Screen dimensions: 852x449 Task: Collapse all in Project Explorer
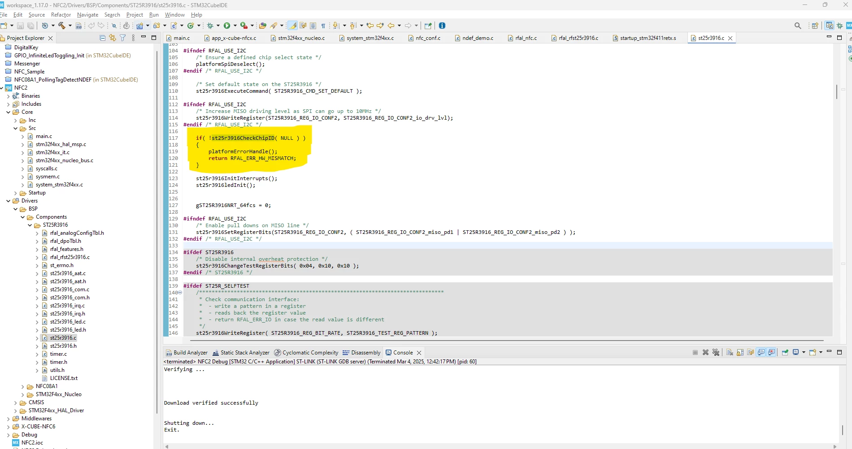[x=102, y=38]
